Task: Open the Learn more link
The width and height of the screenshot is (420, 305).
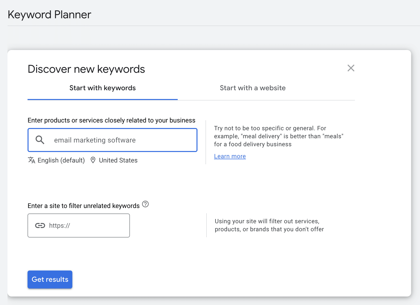Action: coord(230,156)
